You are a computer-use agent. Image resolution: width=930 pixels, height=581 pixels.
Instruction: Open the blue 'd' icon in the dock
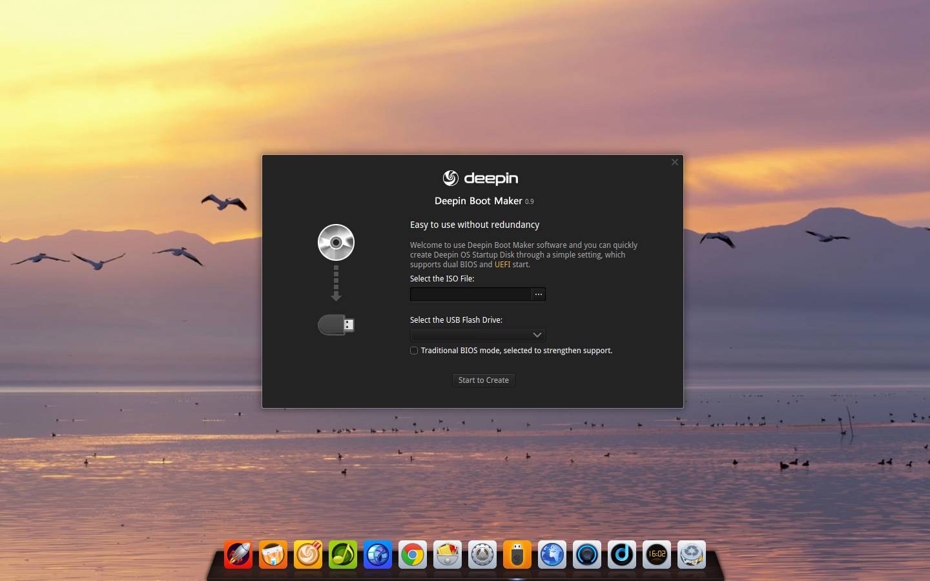pyautogui.click(x=622, y=555)
